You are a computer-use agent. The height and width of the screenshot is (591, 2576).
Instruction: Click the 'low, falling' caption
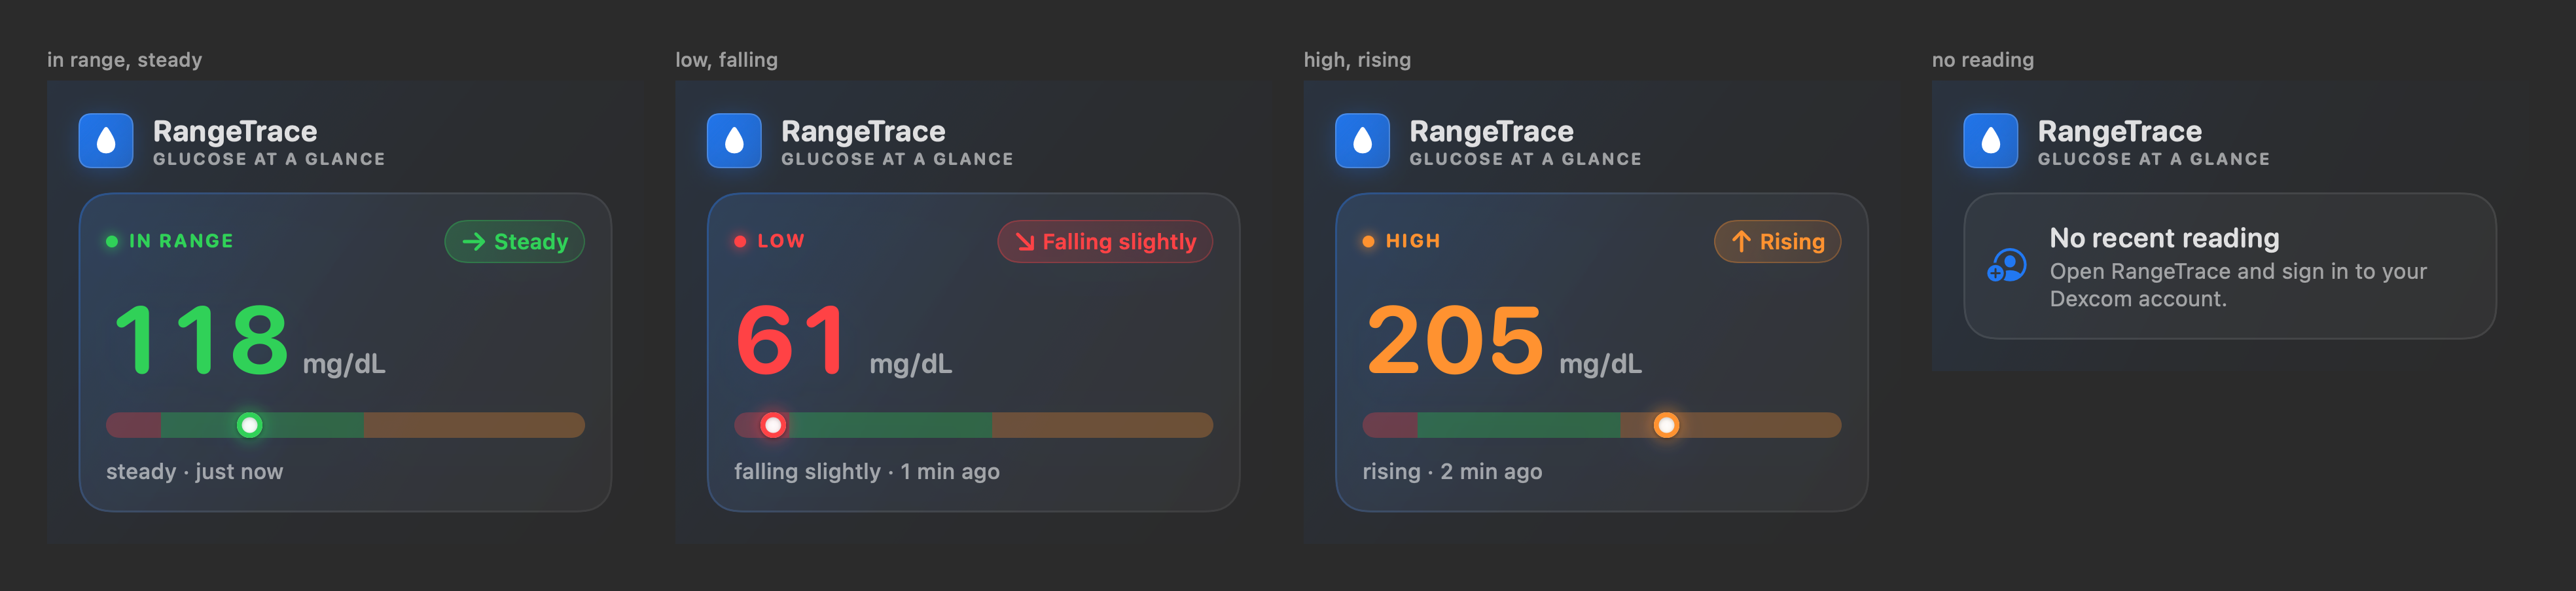(726, 60)
